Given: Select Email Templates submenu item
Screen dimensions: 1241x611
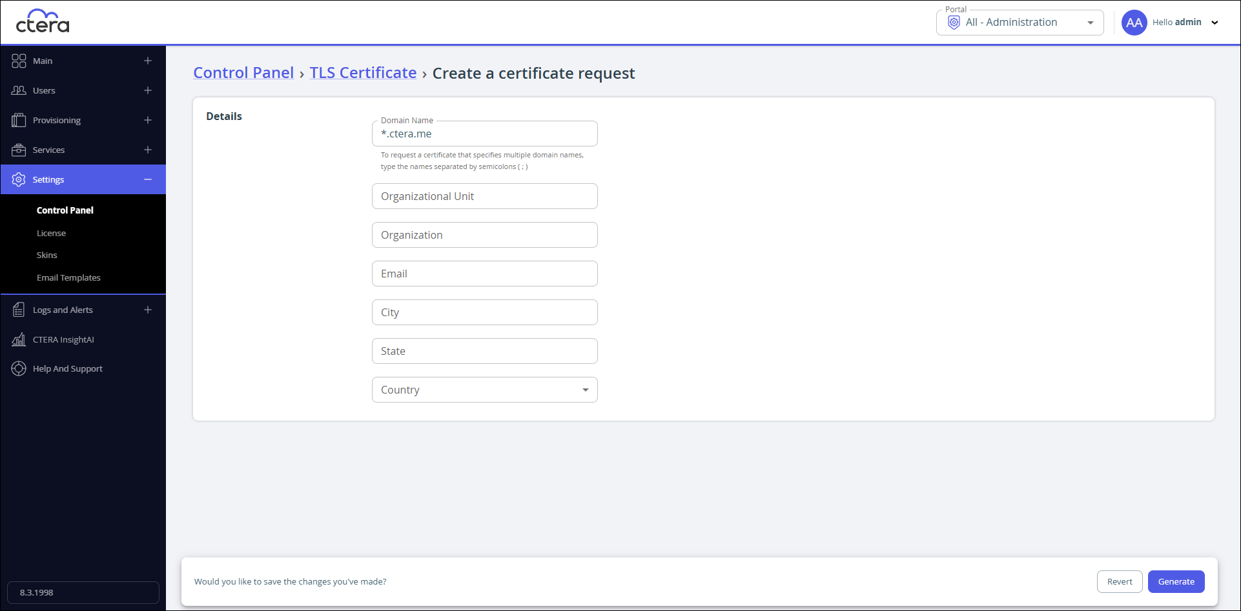Looking at the screenshot, I should pos(68,277).
